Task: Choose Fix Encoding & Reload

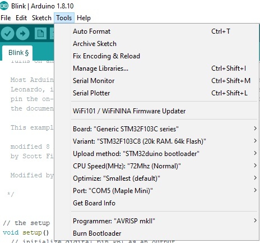Action: point(156,56)
